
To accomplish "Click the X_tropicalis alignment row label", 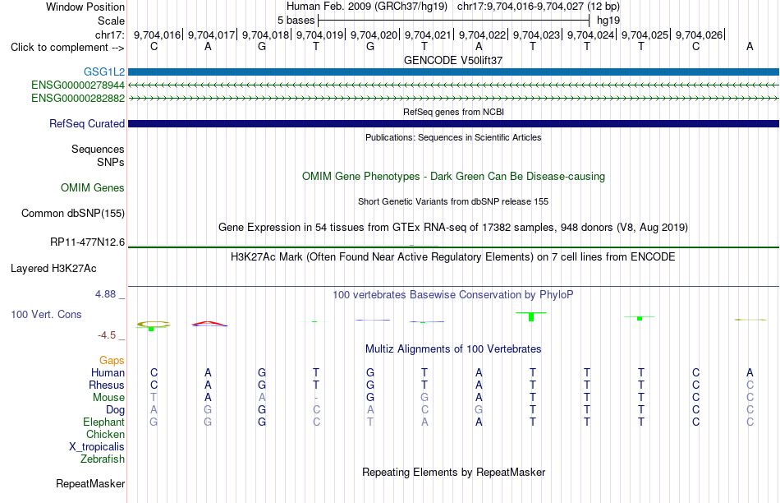I will pos(97,447).
